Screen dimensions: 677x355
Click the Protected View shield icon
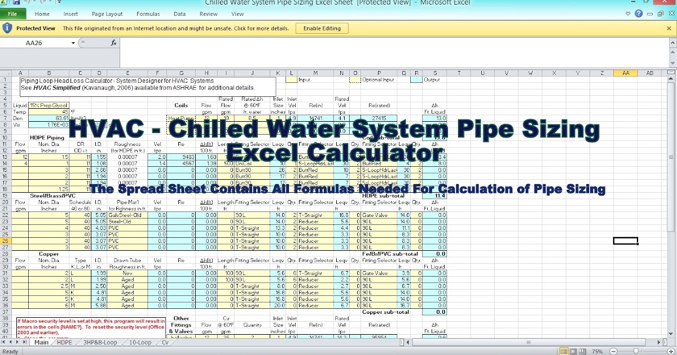click(x=7, y=28)
